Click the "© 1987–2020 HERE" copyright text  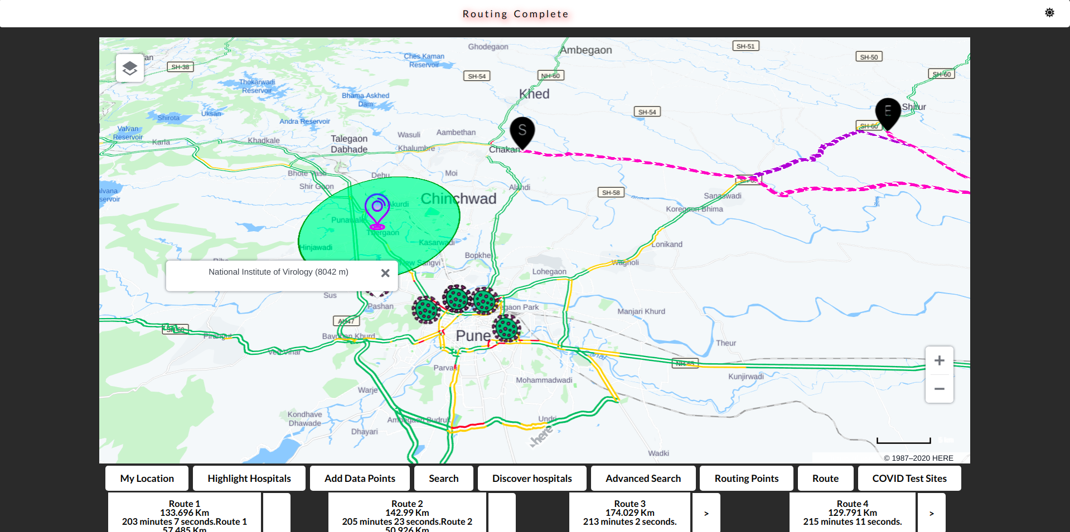(918, 458)
